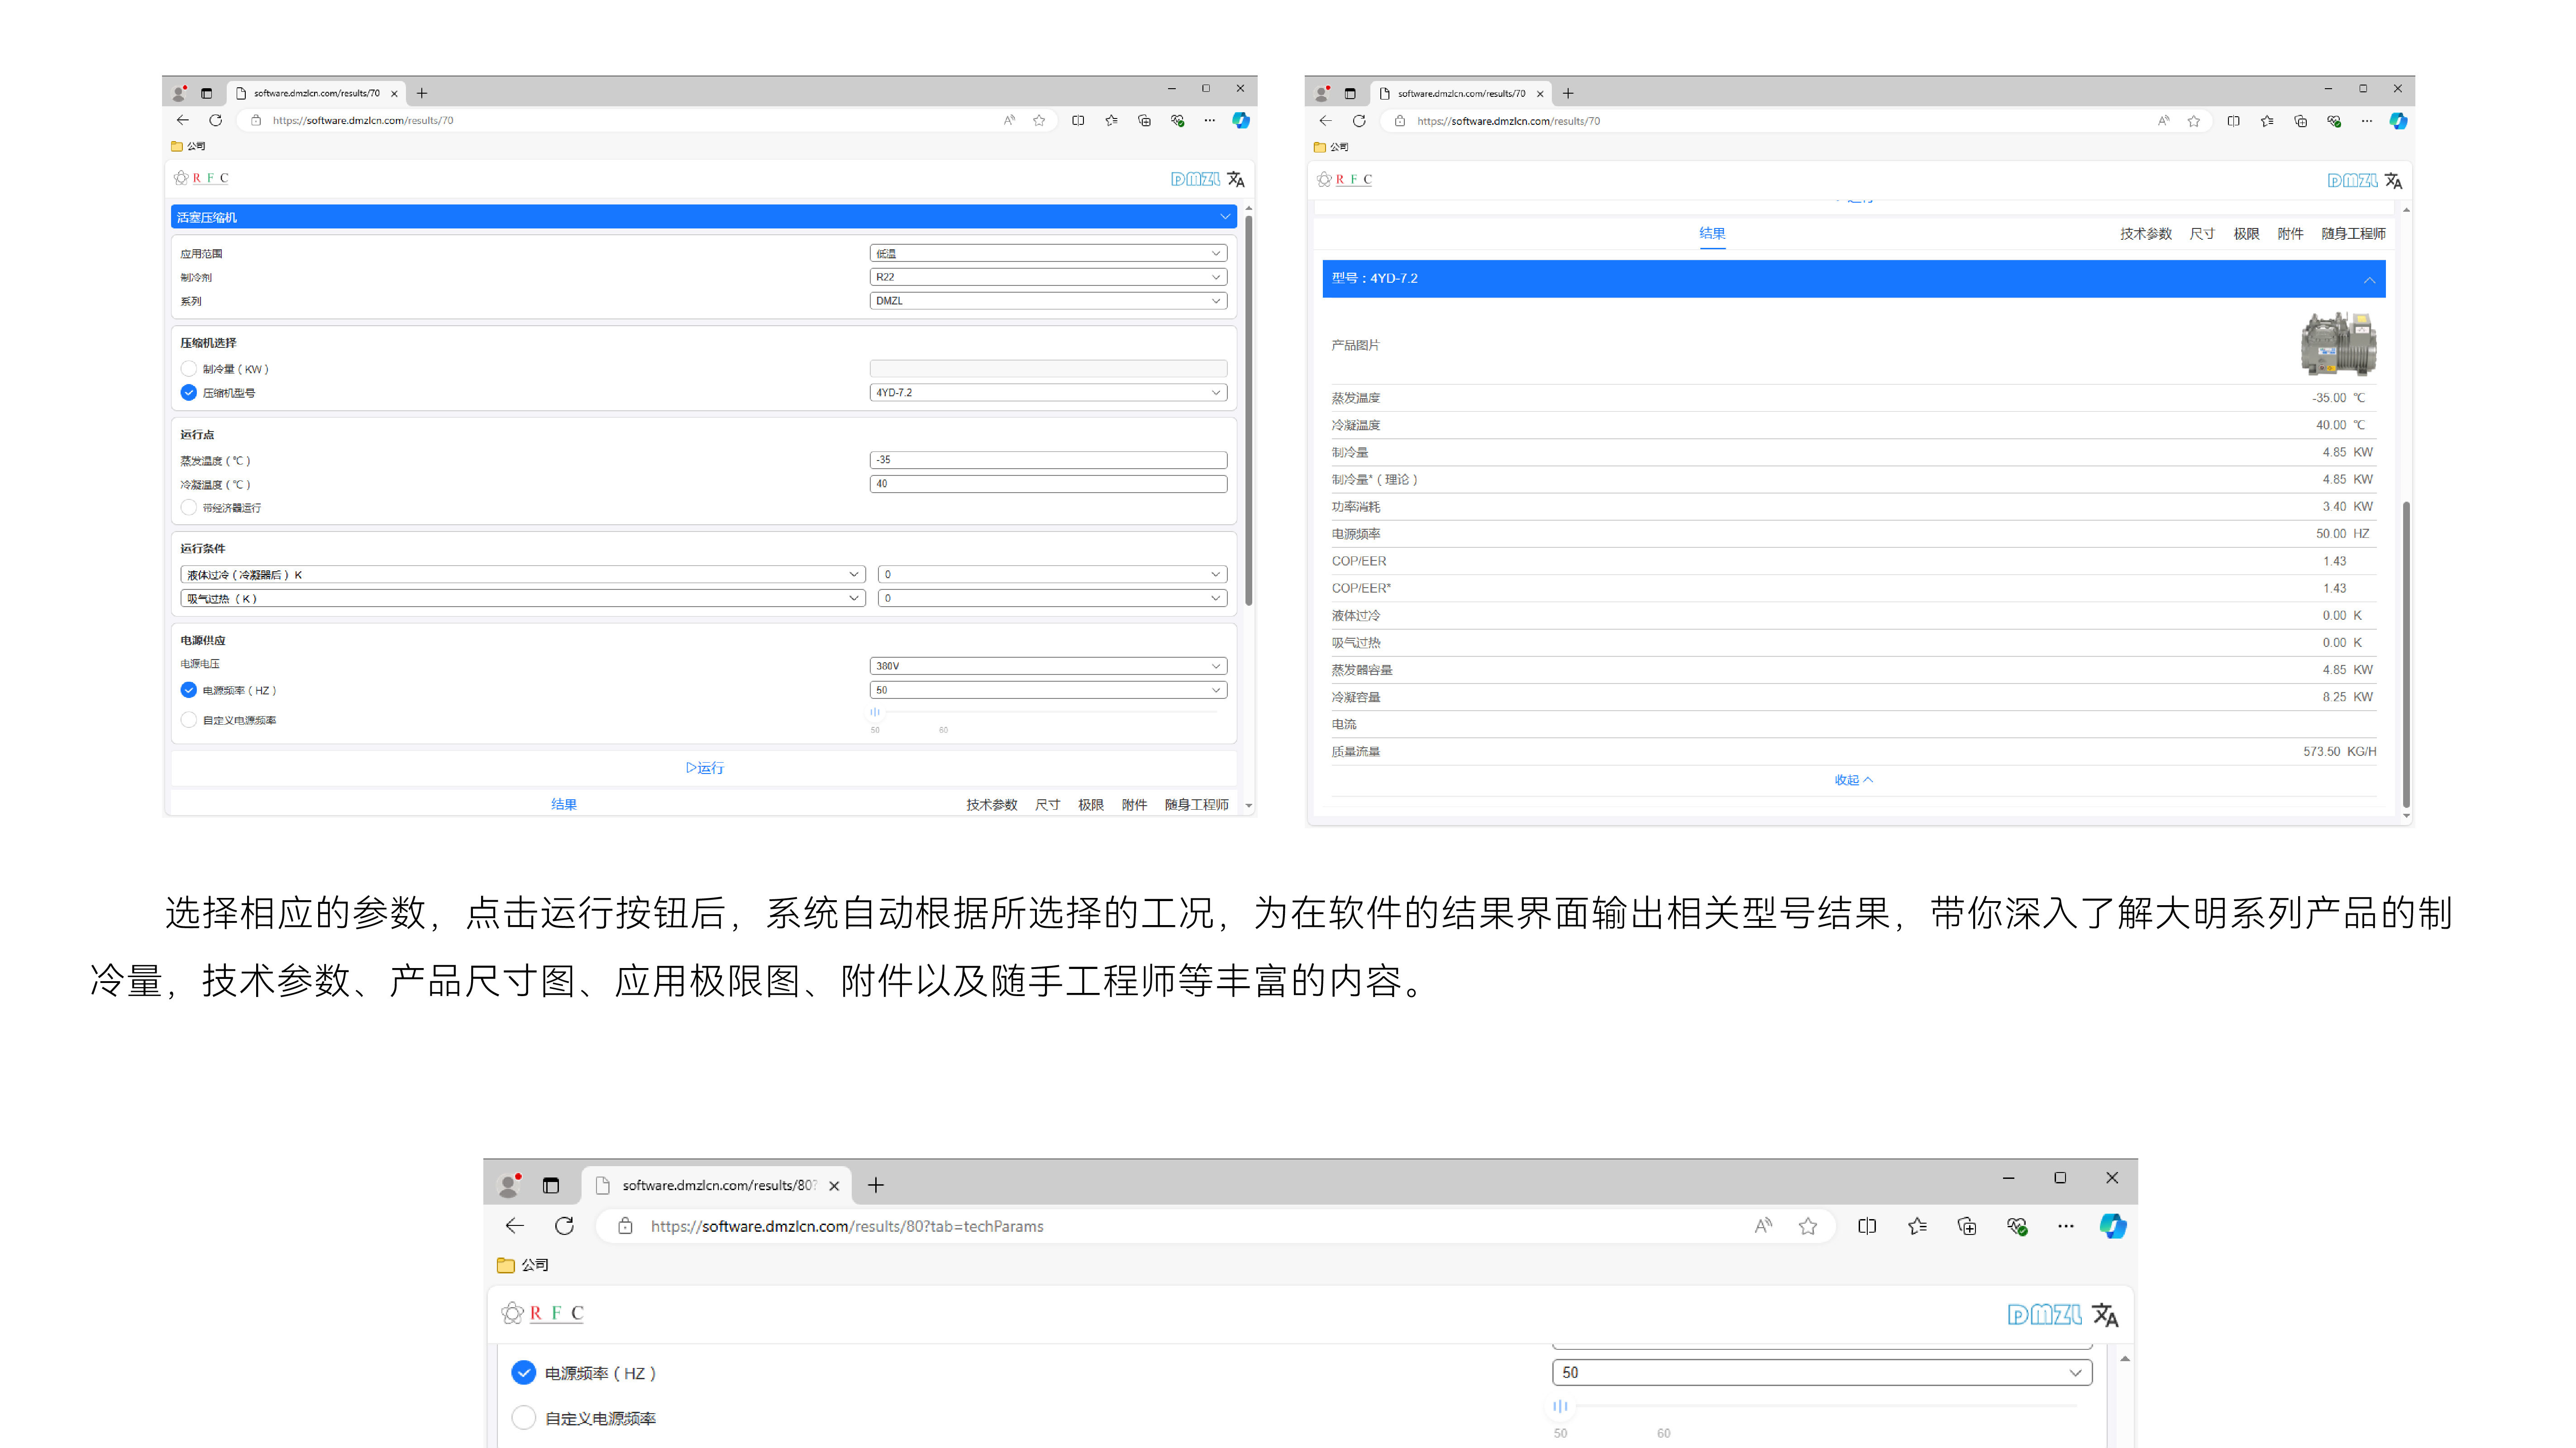This screenshot has width=2576, height=1448.
Task: Collapse 活塞压缩机 blue header panel
Action: point(704,217)
